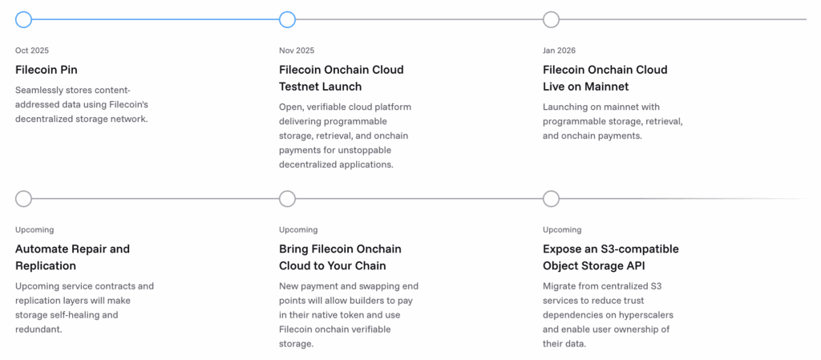821x360 pixels.
Task: Open Expose an S3-compatible Object Storage API title
Action: 610,257
